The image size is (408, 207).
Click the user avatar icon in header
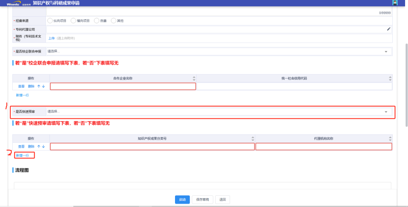point(396,3)
